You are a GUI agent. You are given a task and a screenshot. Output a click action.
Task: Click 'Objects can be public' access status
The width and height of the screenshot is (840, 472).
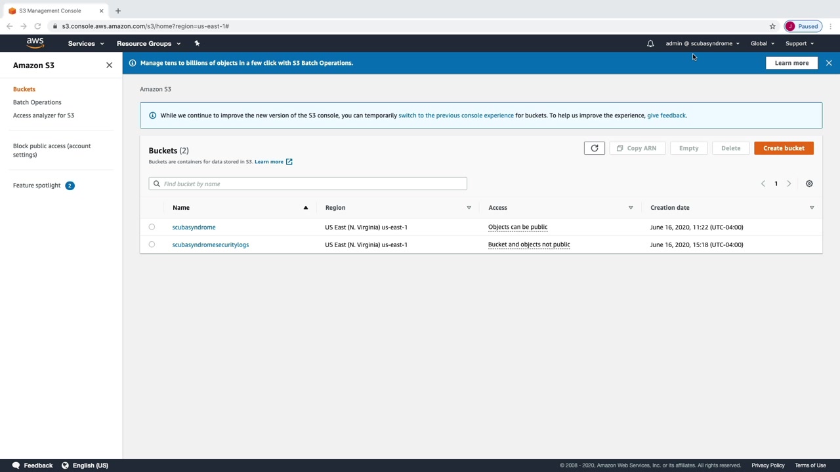coord(518,227)
